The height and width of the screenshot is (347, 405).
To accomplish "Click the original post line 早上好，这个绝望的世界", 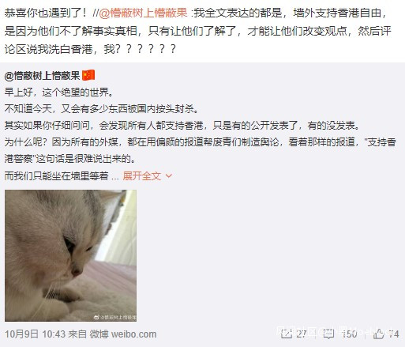I will 59,92.
